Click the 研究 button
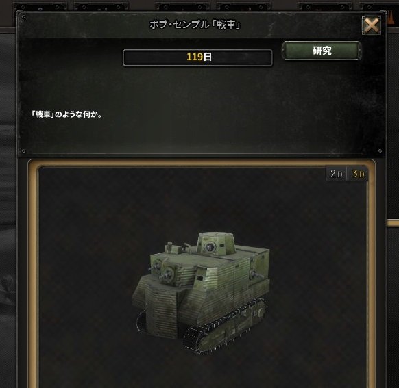 tap(322, 51)
